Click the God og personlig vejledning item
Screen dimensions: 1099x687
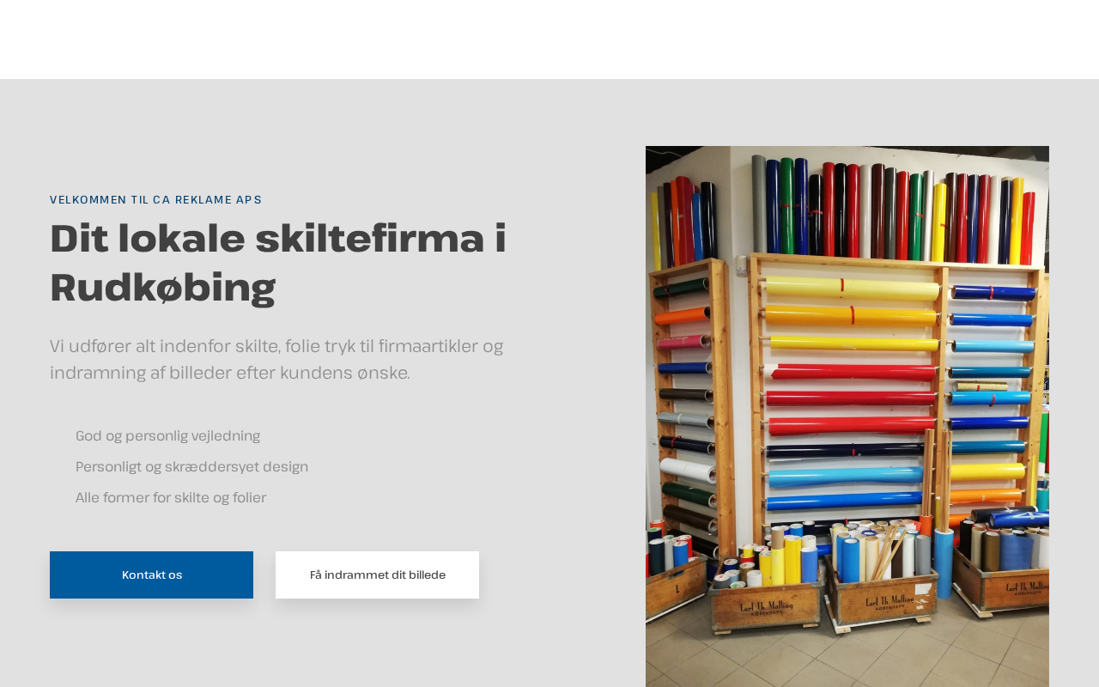[x=167, y=435]
